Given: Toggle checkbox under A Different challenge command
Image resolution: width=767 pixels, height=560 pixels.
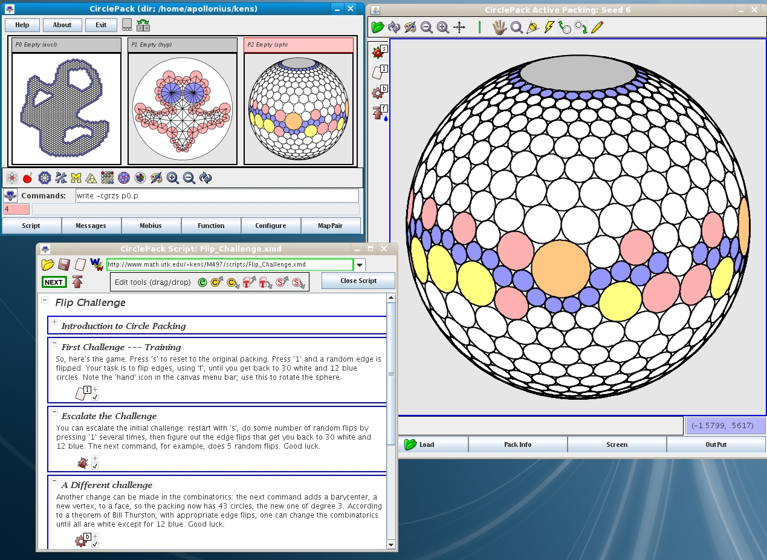Looking at the screenshot, I should point(95,544).
